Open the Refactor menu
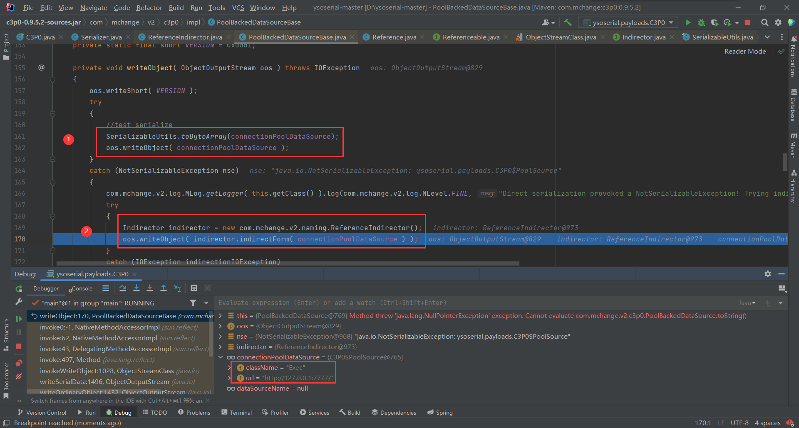Image resolution: width=799 pixels, height=428 pixels. point(149,7)
